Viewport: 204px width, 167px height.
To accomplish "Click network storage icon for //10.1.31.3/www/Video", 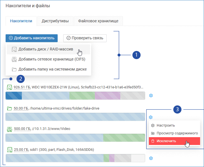I will click(9, 129).
